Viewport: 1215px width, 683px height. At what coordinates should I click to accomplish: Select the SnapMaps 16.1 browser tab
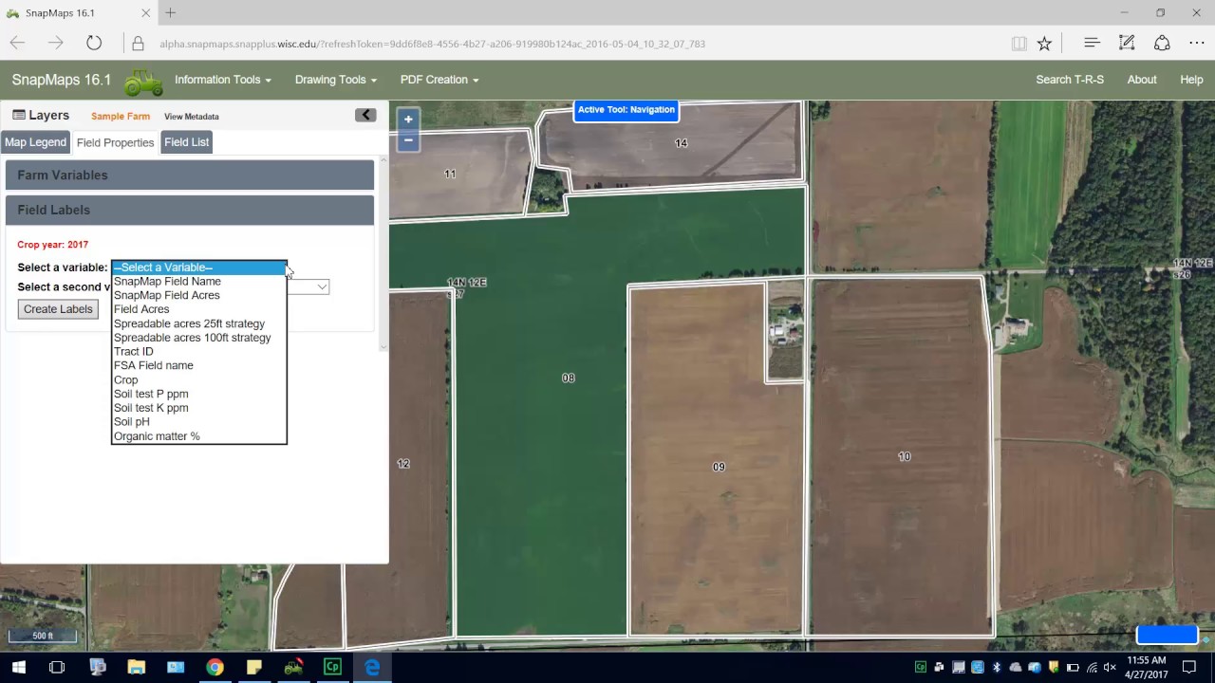point(78,13)
